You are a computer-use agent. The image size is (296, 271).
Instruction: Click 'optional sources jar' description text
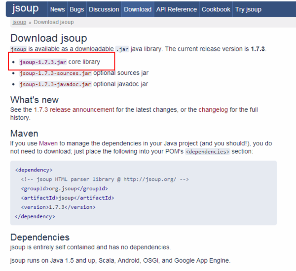pos(121,73)
